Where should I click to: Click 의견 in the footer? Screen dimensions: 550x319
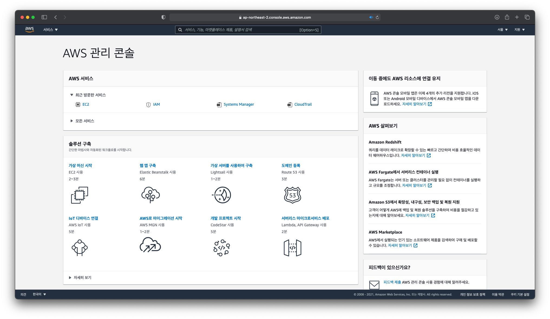(23, 294)
